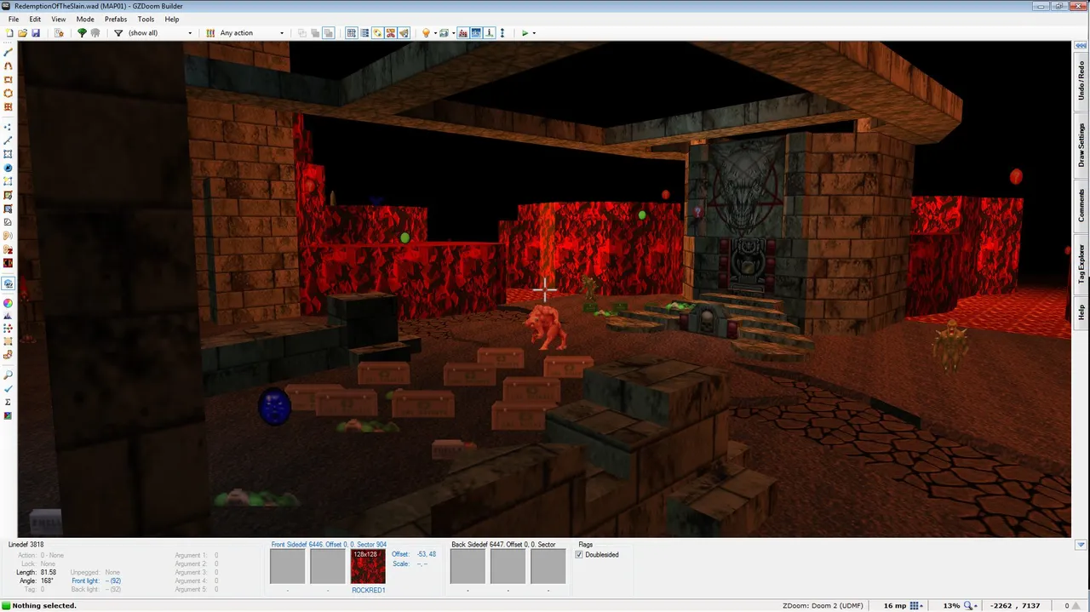The image size is (1090, 612).
Task: Click the Open Map folder icon
Action: point(22,33)
